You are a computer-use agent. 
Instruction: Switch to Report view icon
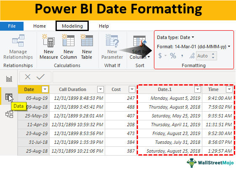coord(9,79)
